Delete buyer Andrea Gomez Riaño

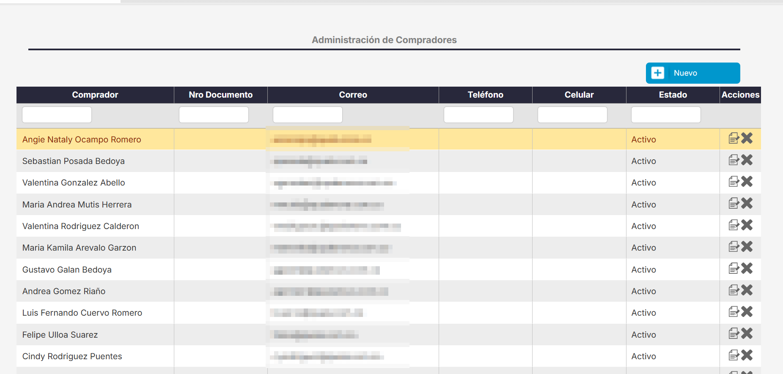pyautogui.click(x=747, y=290)
